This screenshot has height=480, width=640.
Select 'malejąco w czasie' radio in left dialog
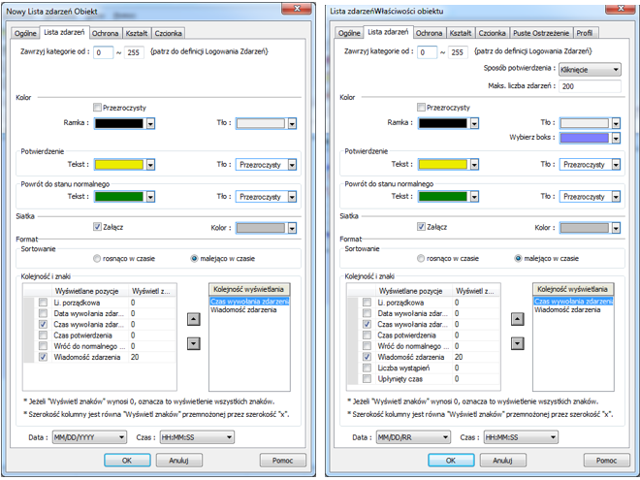194,258
